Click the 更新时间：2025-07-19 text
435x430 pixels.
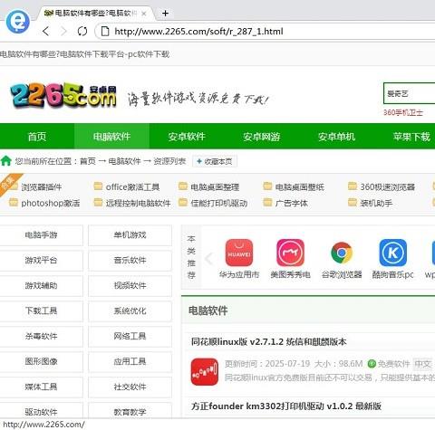[x=267, y=364]
